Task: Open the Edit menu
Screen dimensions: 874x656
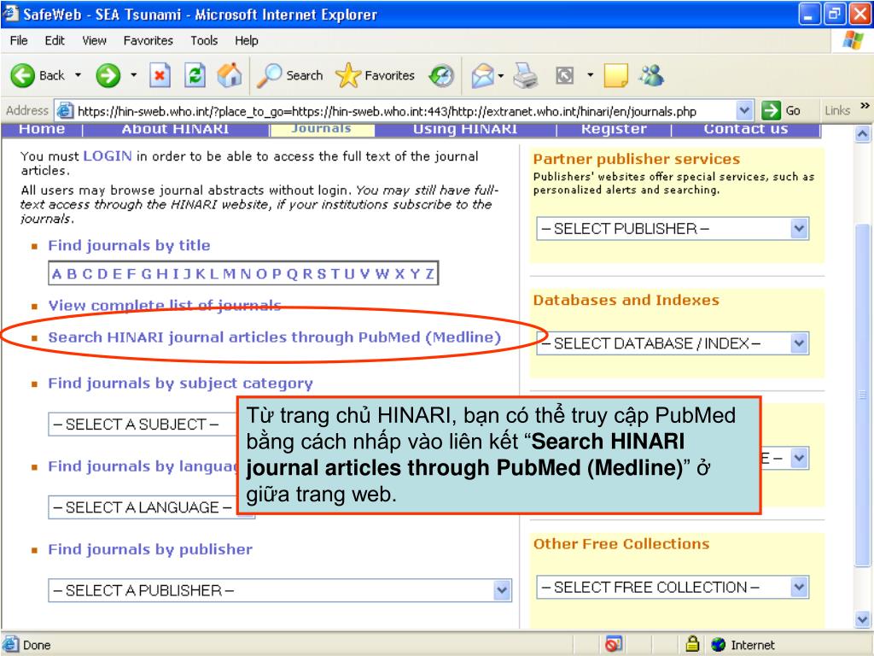Action: pyautogui.click(x=55, y=41)
